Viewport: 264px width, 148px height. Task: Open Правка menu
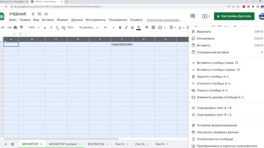click(25, 20)
